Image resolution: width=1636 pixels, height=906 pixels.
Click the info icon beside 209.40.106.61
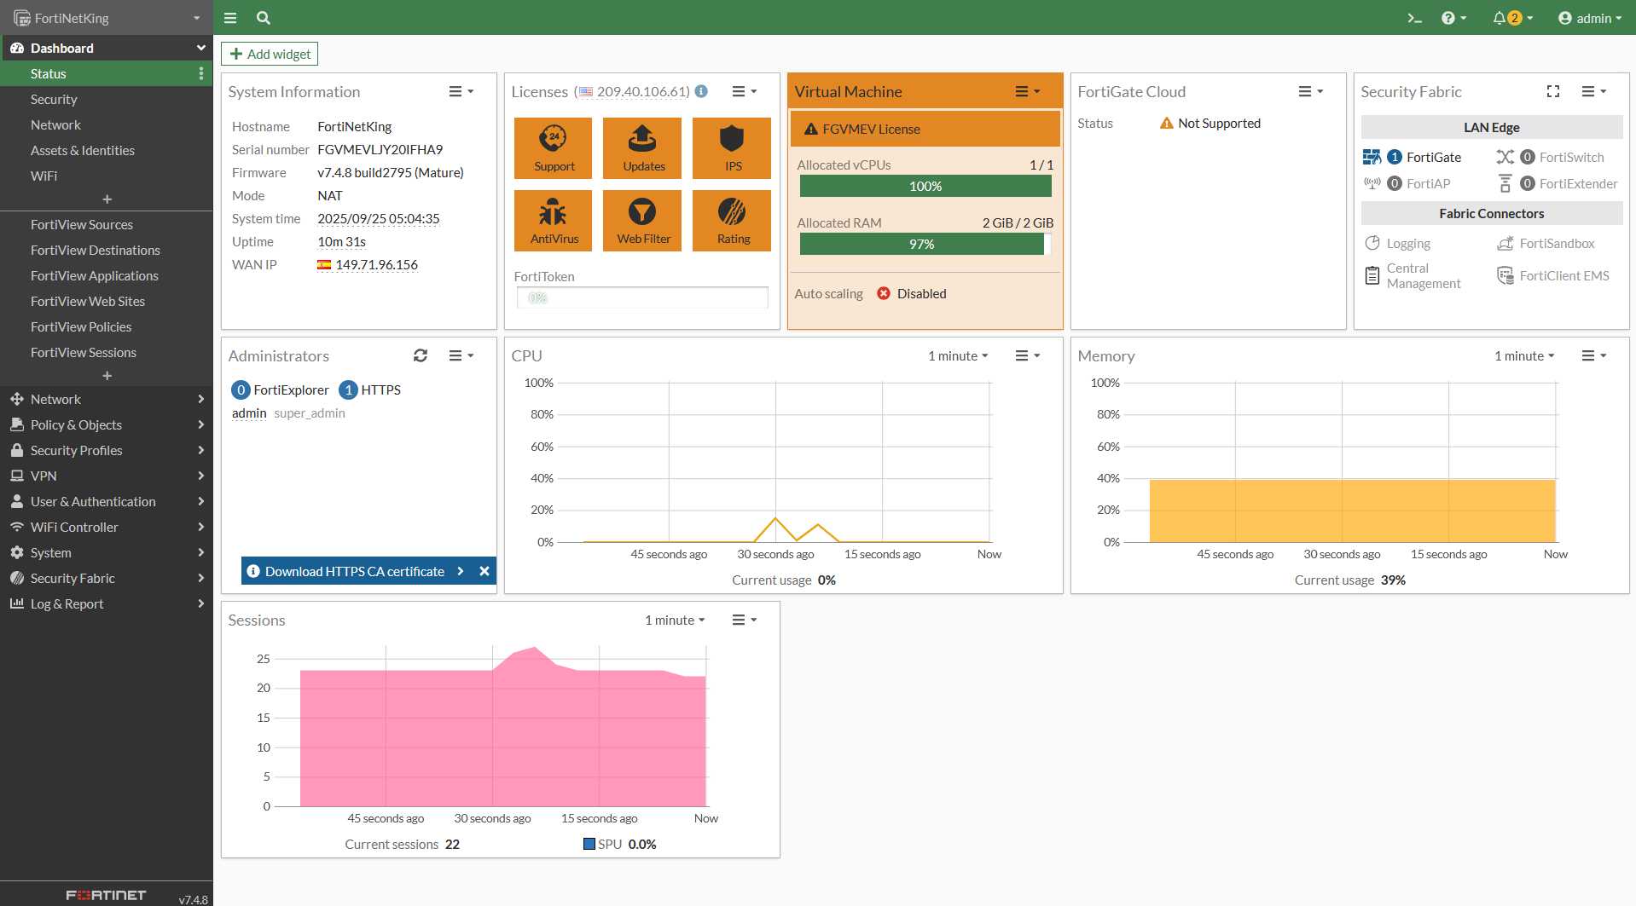tap(701, 91)
